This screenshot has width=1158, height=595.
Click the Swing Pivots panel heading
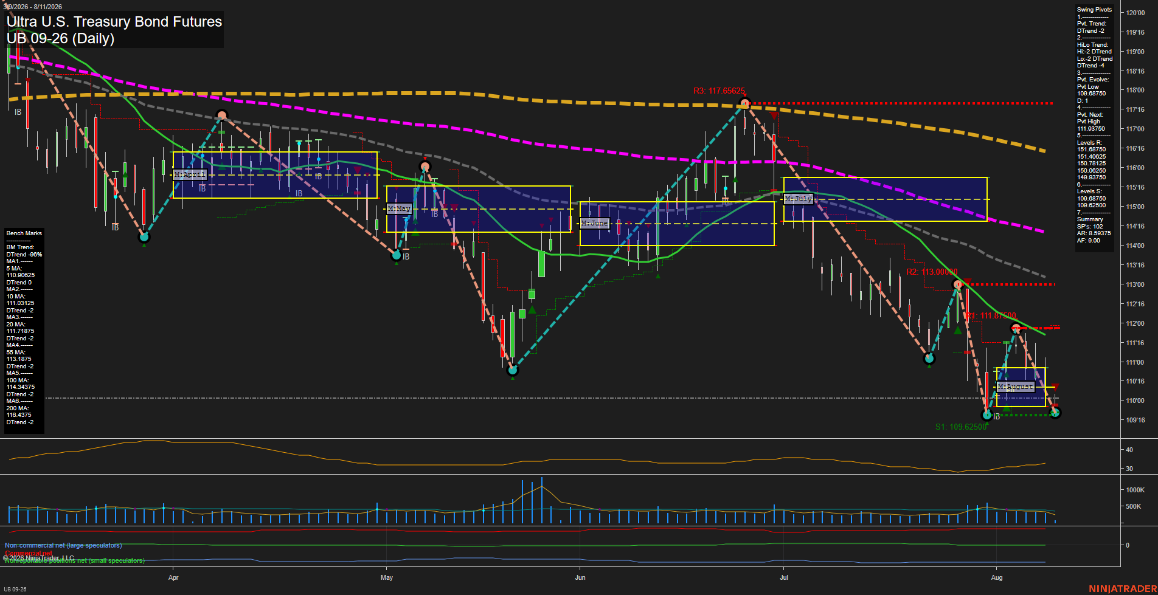click(x=1094, y=10)
